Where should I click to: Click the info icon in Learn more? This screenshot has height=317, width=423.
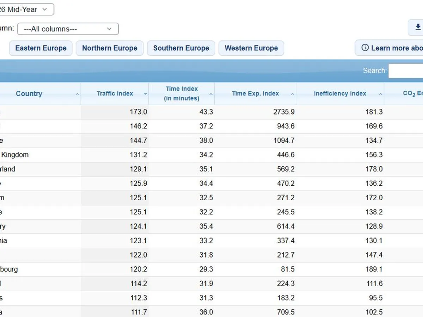[x=365, y=48]
